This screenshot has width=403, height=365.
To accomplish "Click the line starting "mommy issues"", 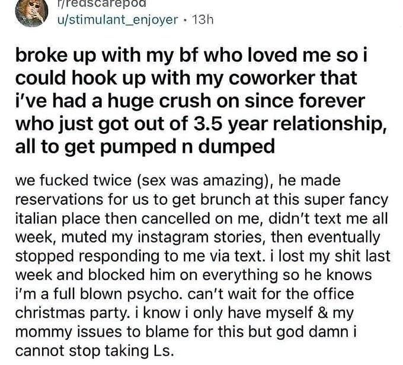I will (x=186, y=332).
